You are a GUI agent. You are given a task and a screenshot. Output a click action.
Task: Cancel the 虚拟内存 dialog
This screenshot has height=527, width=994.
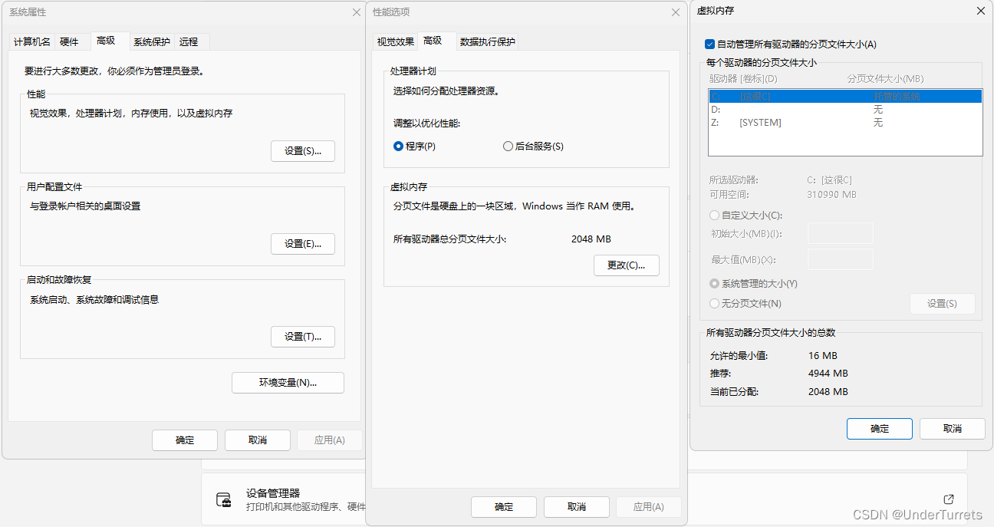point(953,429)
